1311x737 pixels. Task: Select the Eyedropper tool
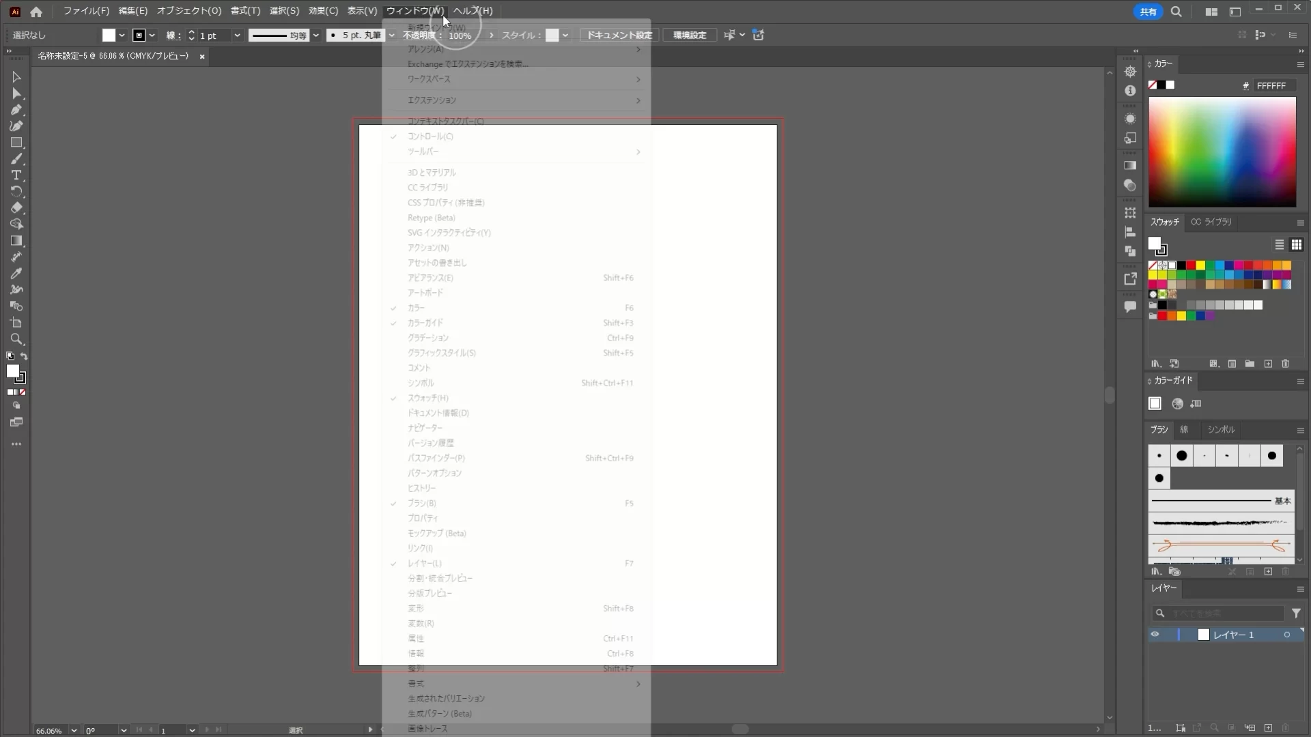[16, 274]
